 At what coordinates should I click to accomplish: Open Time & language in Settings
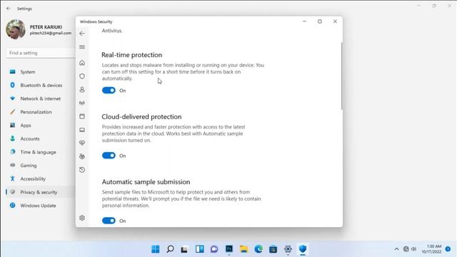point(40,152)
